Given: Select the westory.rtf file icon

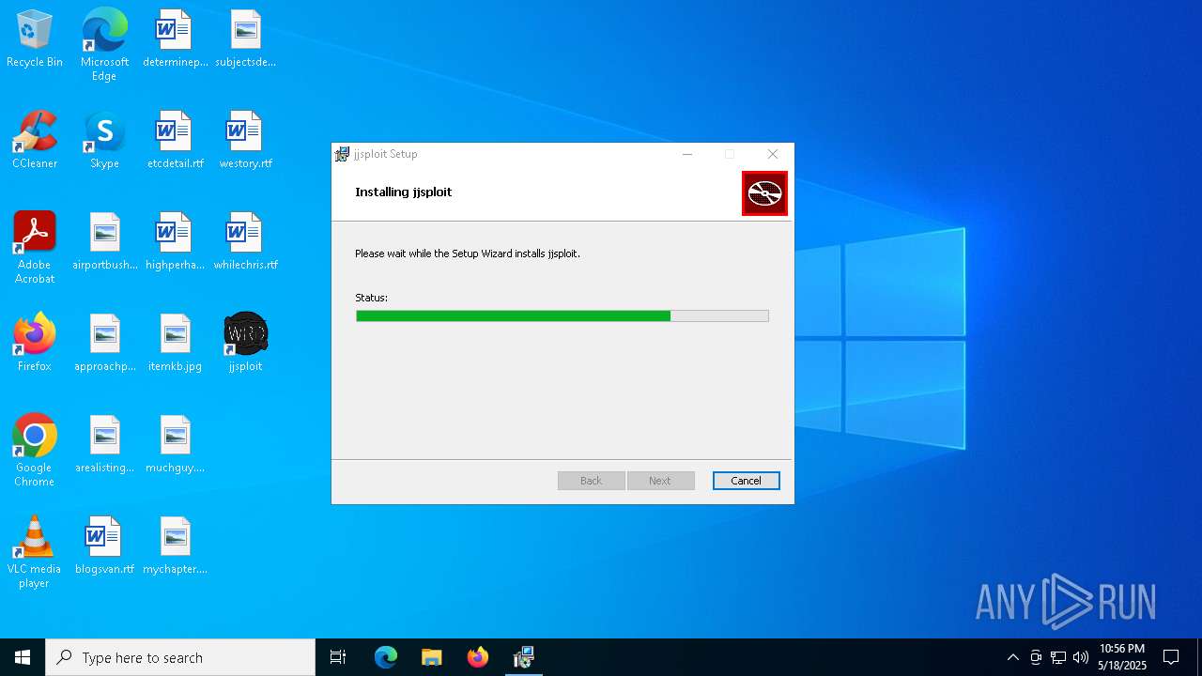Looking at the screenshot, I should click(x=245, y=141).
